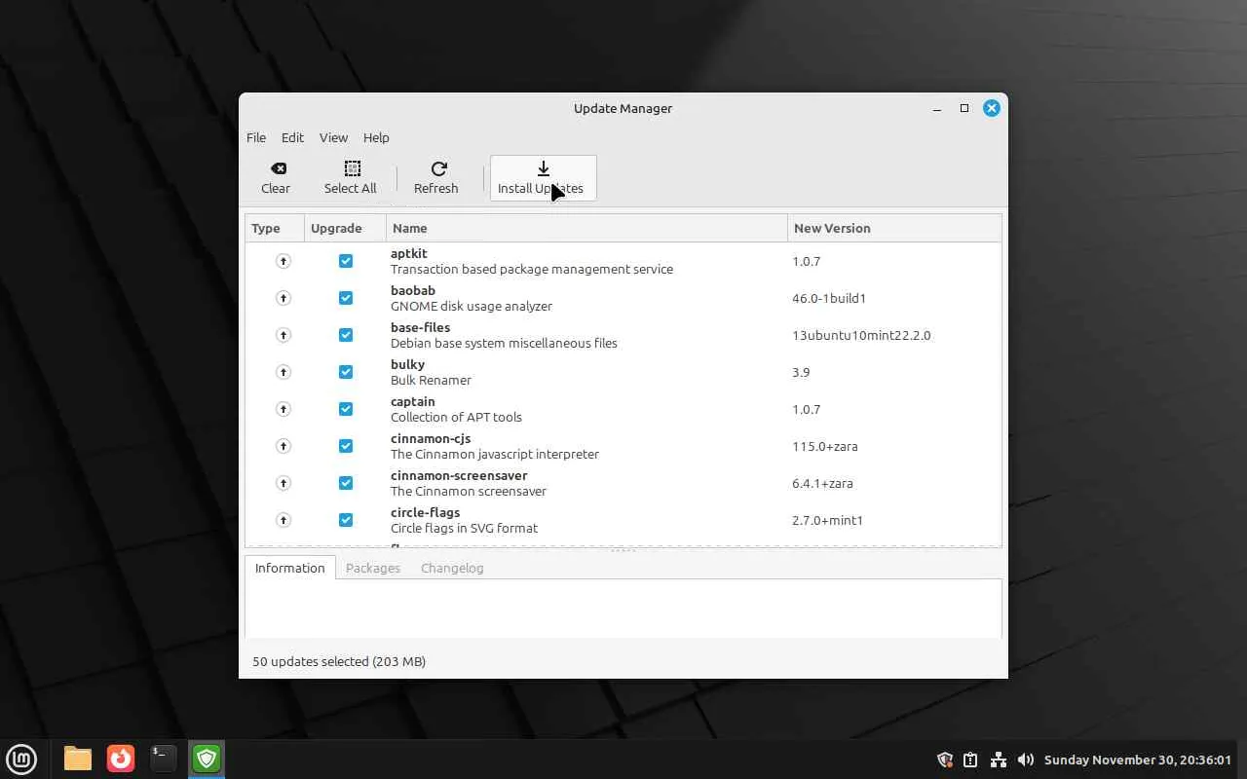Image resolution: width=1247 pixels, height=779 pixels.
Task: Click the captain update type icon
Action: pyautogui.click(x=283, y=409)
